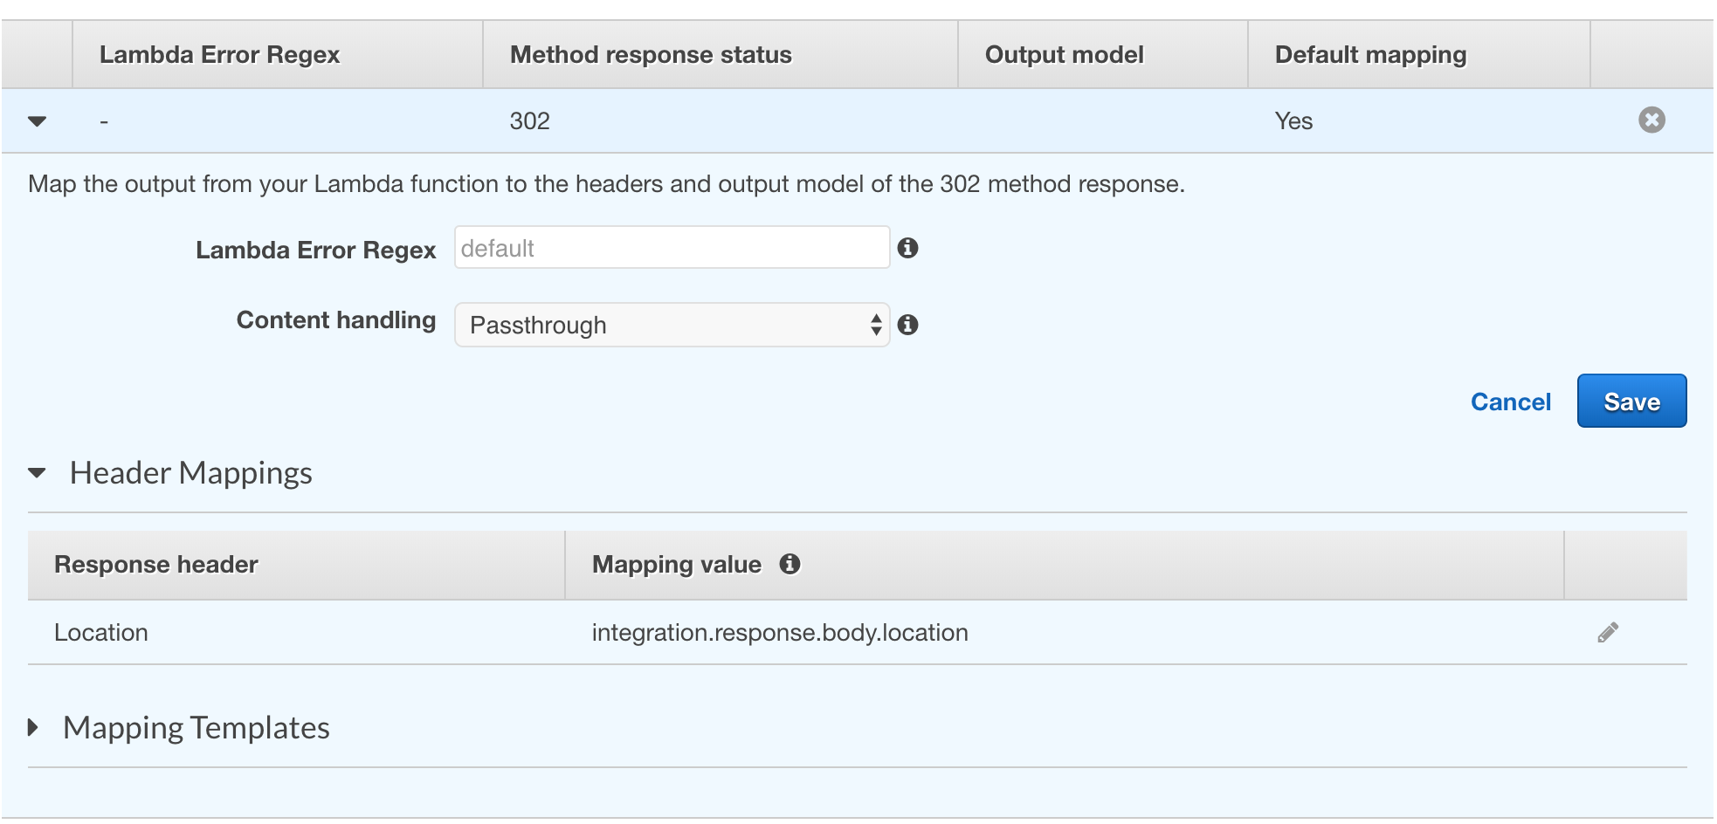Collapse the 302 response details row

[x=37, y=120]
